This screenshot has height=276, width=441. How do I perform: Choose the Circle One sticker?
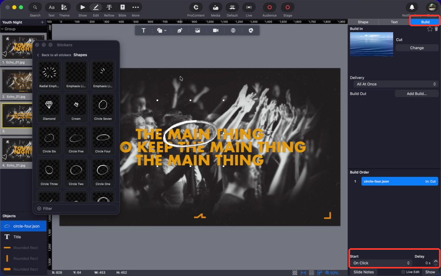[x=103, y=173]
